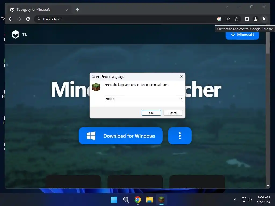Screen dimensions: 275x206
Task: Close the TL Legacy for Minecraft tab
Action: click(x=67, y=10)
